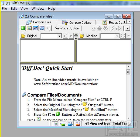Click the next difference down-arrow icon
This screenshot has height=137, width=140.
(x=105, y=28)
